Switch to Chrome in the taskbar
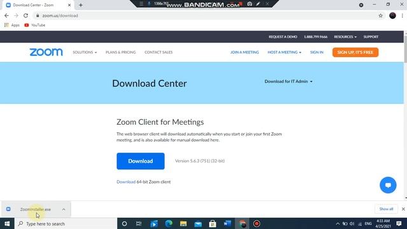407x229 pixels. [242, 223]
